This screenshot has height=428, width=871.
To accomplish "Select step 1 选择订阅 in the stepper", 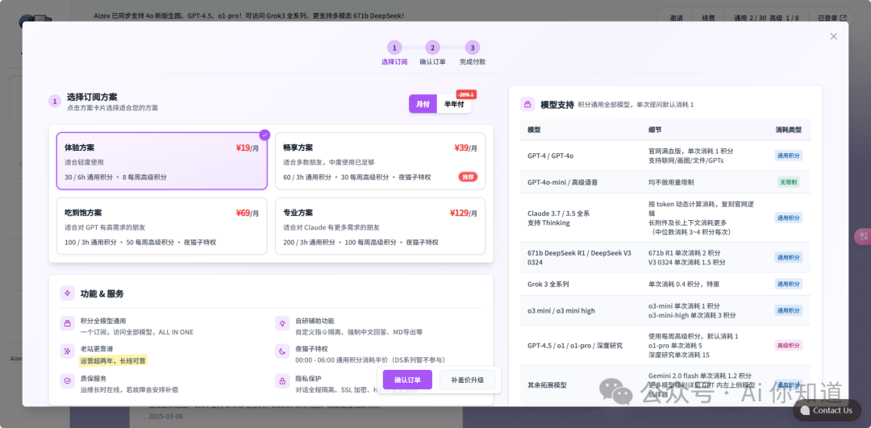I will pyautogui.click(x=394, y=53).
